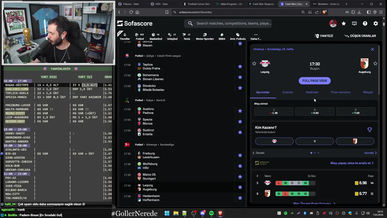Open DÜŞEN ORANLAR section
Image resolution: width=387 pixels, height=218 pixels.
[x=360, y=36]
